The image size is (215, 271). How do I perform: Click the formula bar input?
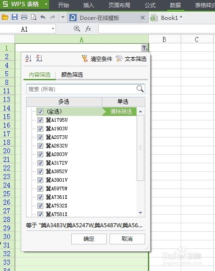(x=156, y=29)
